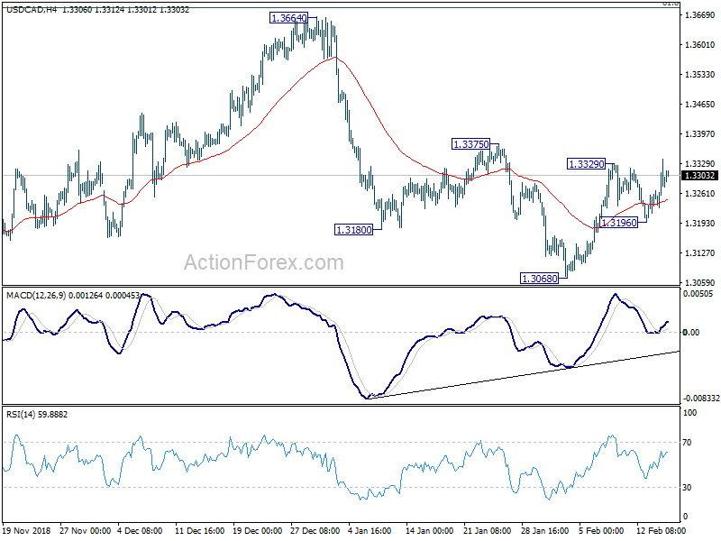Click the RSI 30 level value

[687, 487]
